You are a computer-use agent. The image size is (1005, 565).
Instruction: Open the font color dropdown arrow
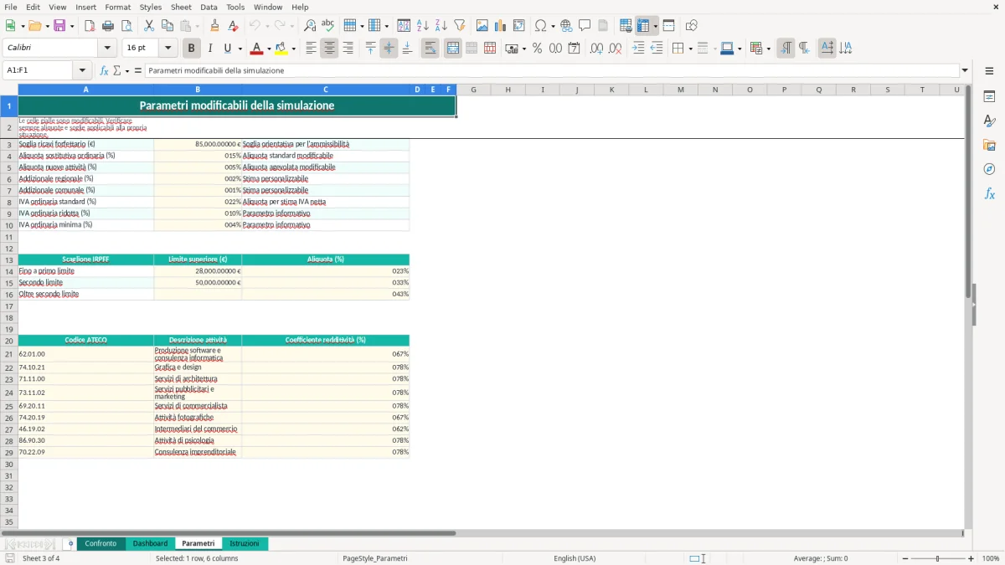click(x=268, y=49)
